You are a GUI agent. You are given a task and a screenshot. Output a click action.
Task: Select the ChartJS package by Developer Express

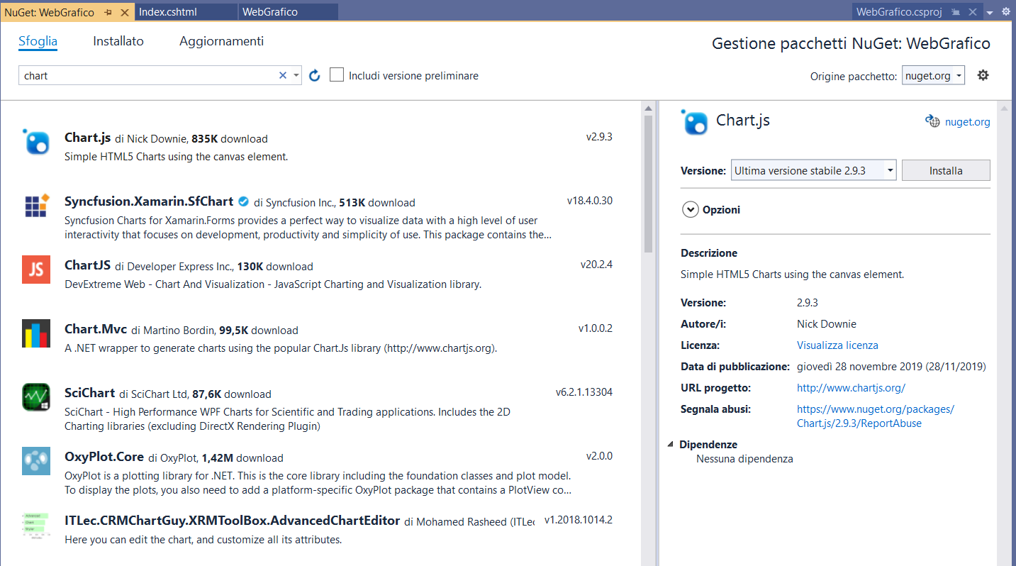pyautogui.click(x=87, y=265)
